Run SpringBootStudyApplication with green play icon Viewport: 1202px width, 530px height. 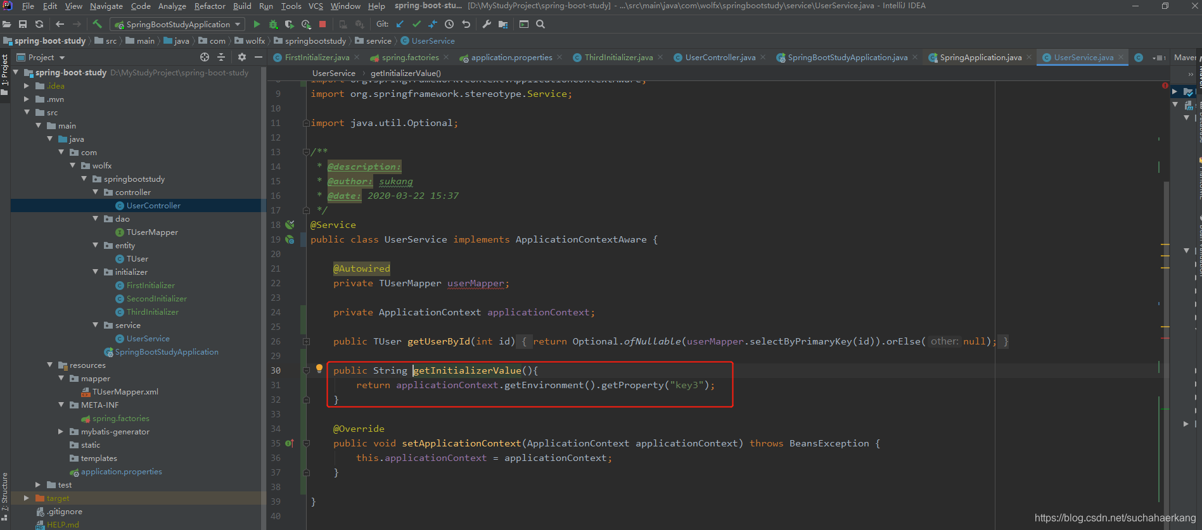(x=257, y=24)
